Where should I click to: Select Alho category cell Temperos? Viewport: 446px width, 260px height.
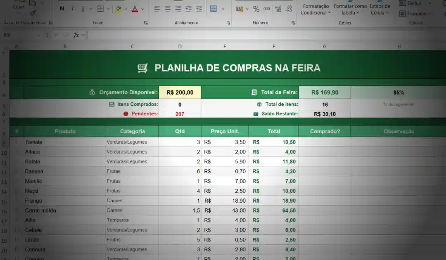(x=132, y=220)
